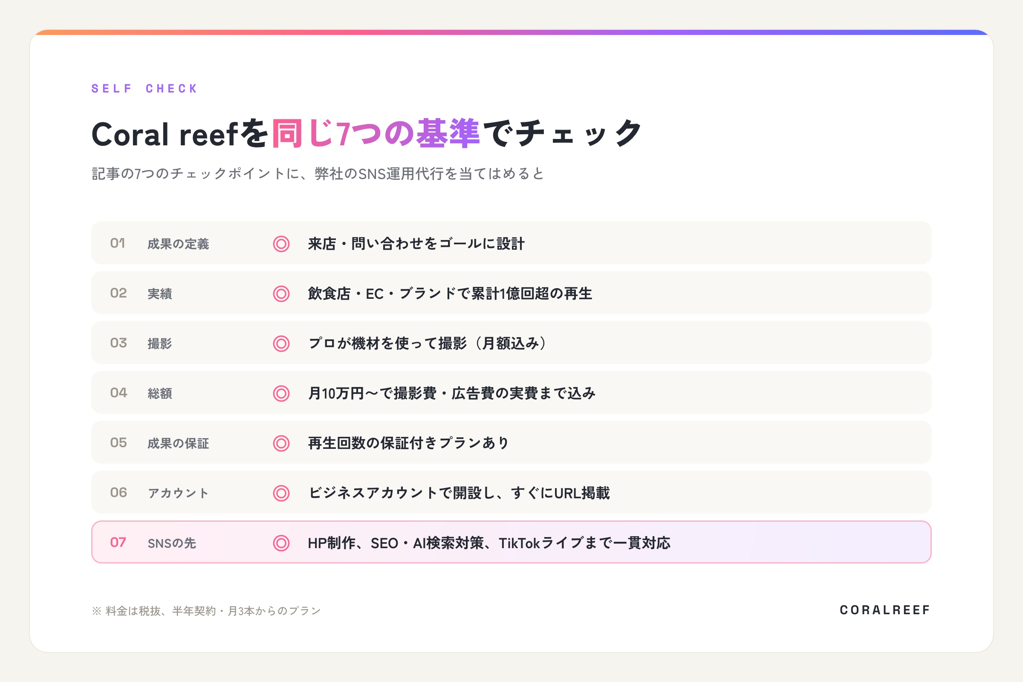Click the number 05

point(118,443)
